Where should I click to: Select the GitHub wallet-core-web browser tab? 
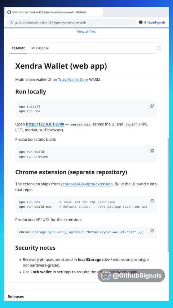pos(53,12)
